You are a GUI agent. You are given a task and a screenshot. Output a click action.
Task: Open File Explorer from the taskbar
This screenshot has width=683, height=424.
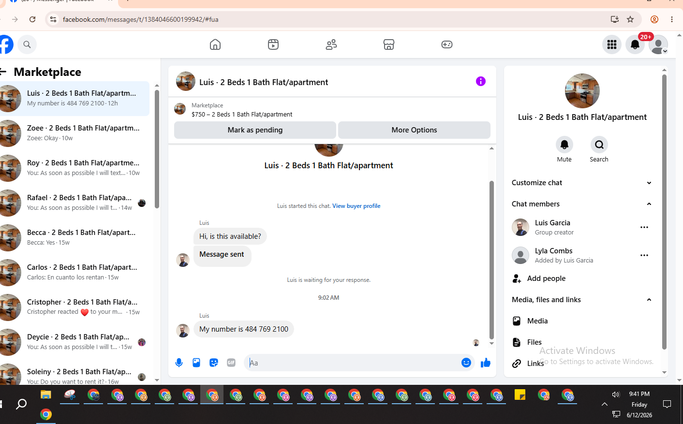46,395
